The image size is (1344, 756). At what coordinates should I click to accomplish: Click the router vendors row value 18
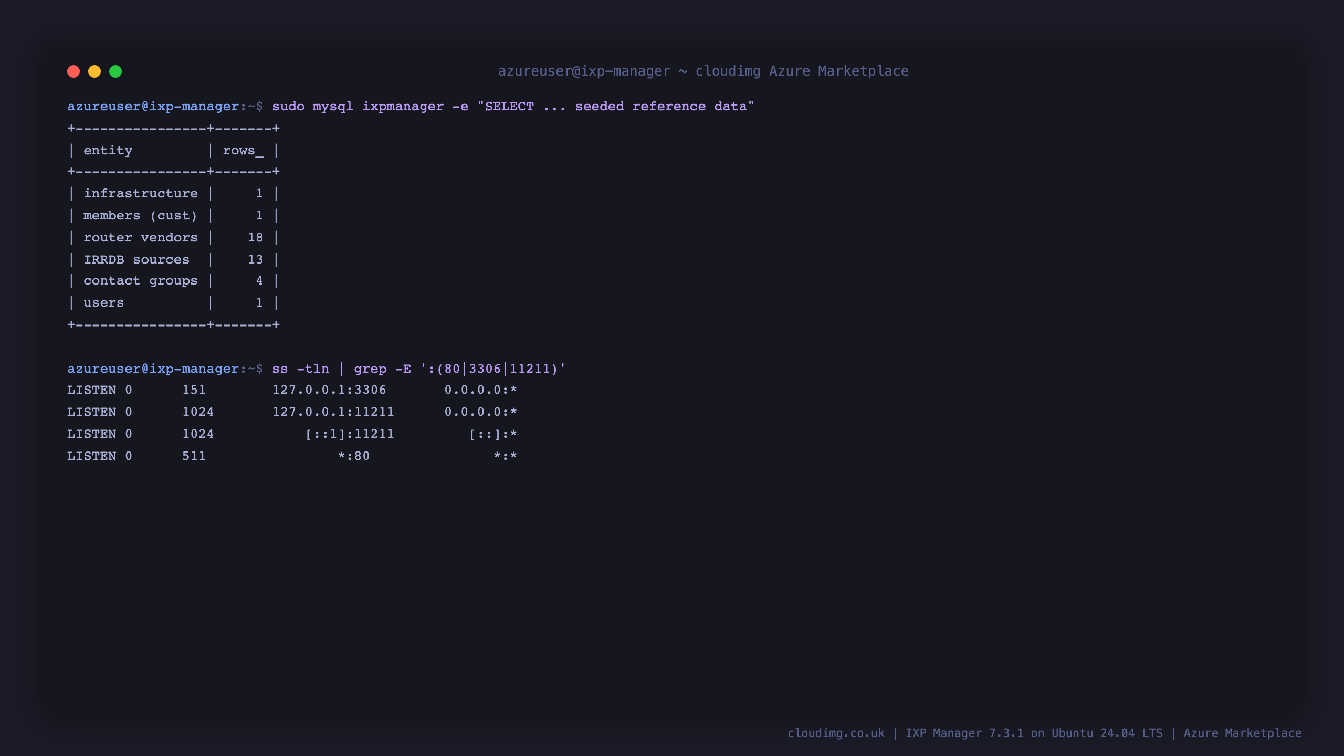[255, 238]
